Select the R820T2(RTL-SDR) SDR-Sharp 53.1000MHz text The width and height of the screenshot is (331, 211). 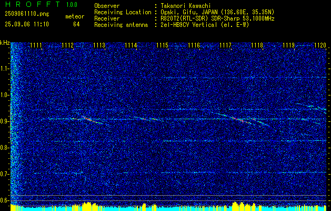click(217, 18)
